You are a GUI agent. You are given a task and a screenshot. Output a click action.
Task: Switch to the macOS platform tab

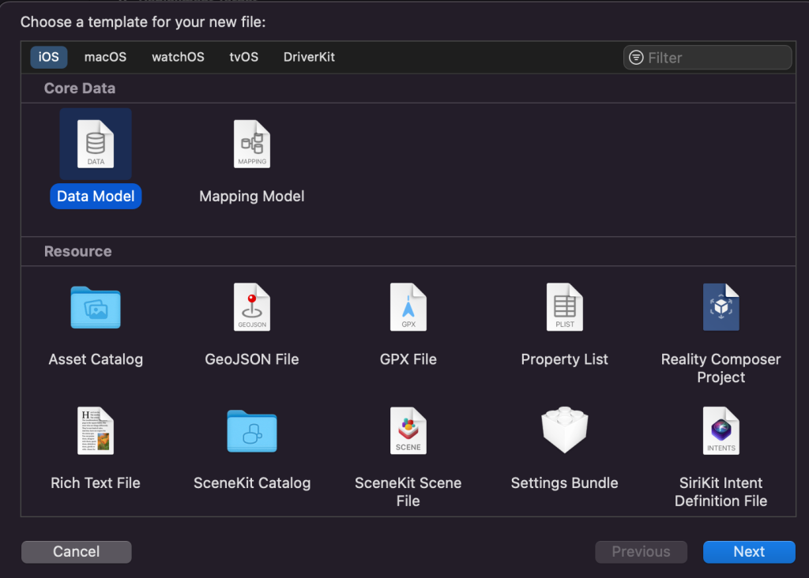[105, 57]
